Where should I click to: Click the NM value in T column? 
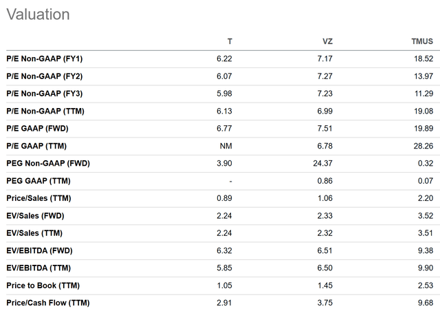226,146
